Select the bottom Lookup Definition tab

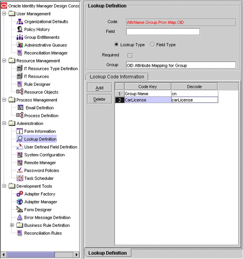click(x=108, y=253)
